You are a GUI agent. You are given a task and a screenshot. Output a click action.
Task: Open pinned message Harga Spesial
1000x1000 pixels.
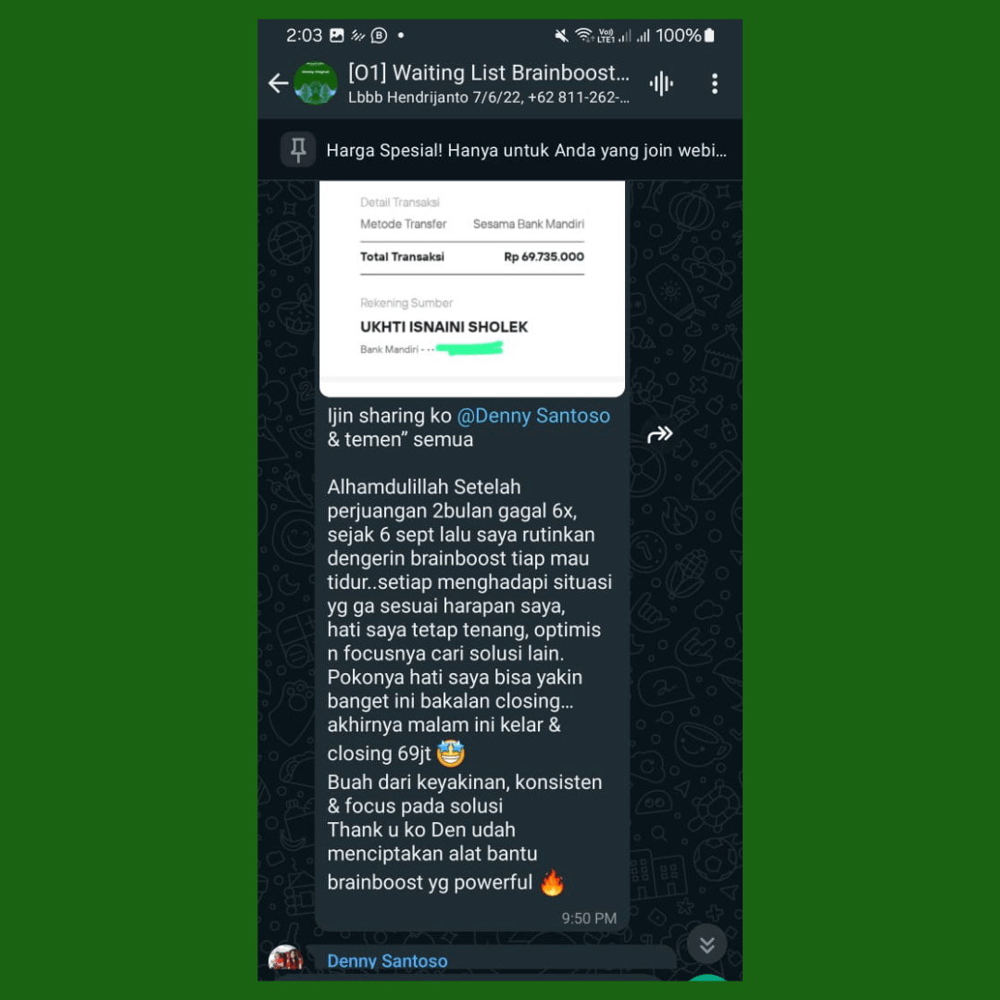pyautogui.click(x=526, y=151)
